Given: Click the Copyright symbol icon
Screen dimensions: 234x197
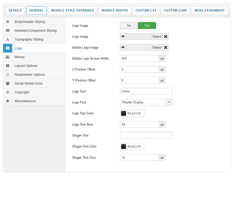Looking at the screenshot, I should click(x=8, y=92).
